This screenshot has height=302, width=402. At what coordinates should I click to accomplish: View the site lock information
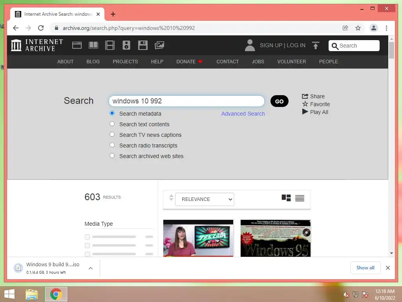click(57, 28)
